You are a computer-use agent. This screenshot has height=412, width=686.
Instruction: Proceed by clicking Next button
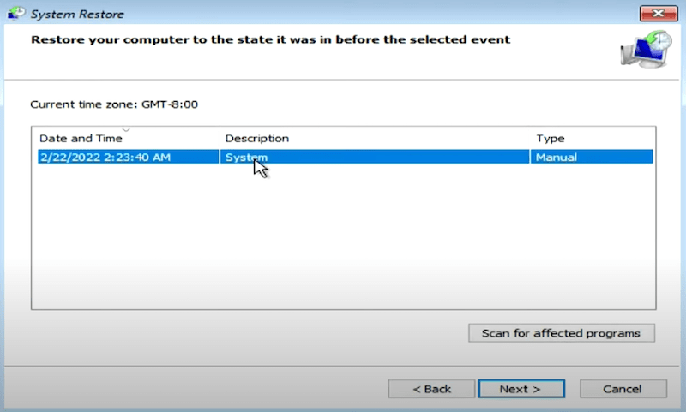[x=521, y=389]
